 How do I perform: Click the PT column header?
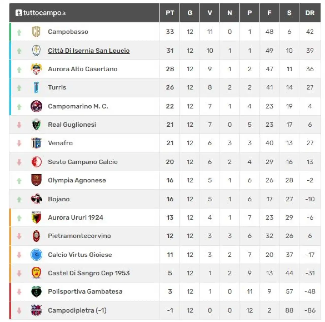[x=170, y=13]
